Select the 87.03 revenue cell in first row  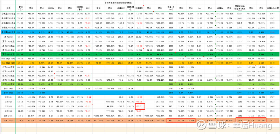point(21,14)
